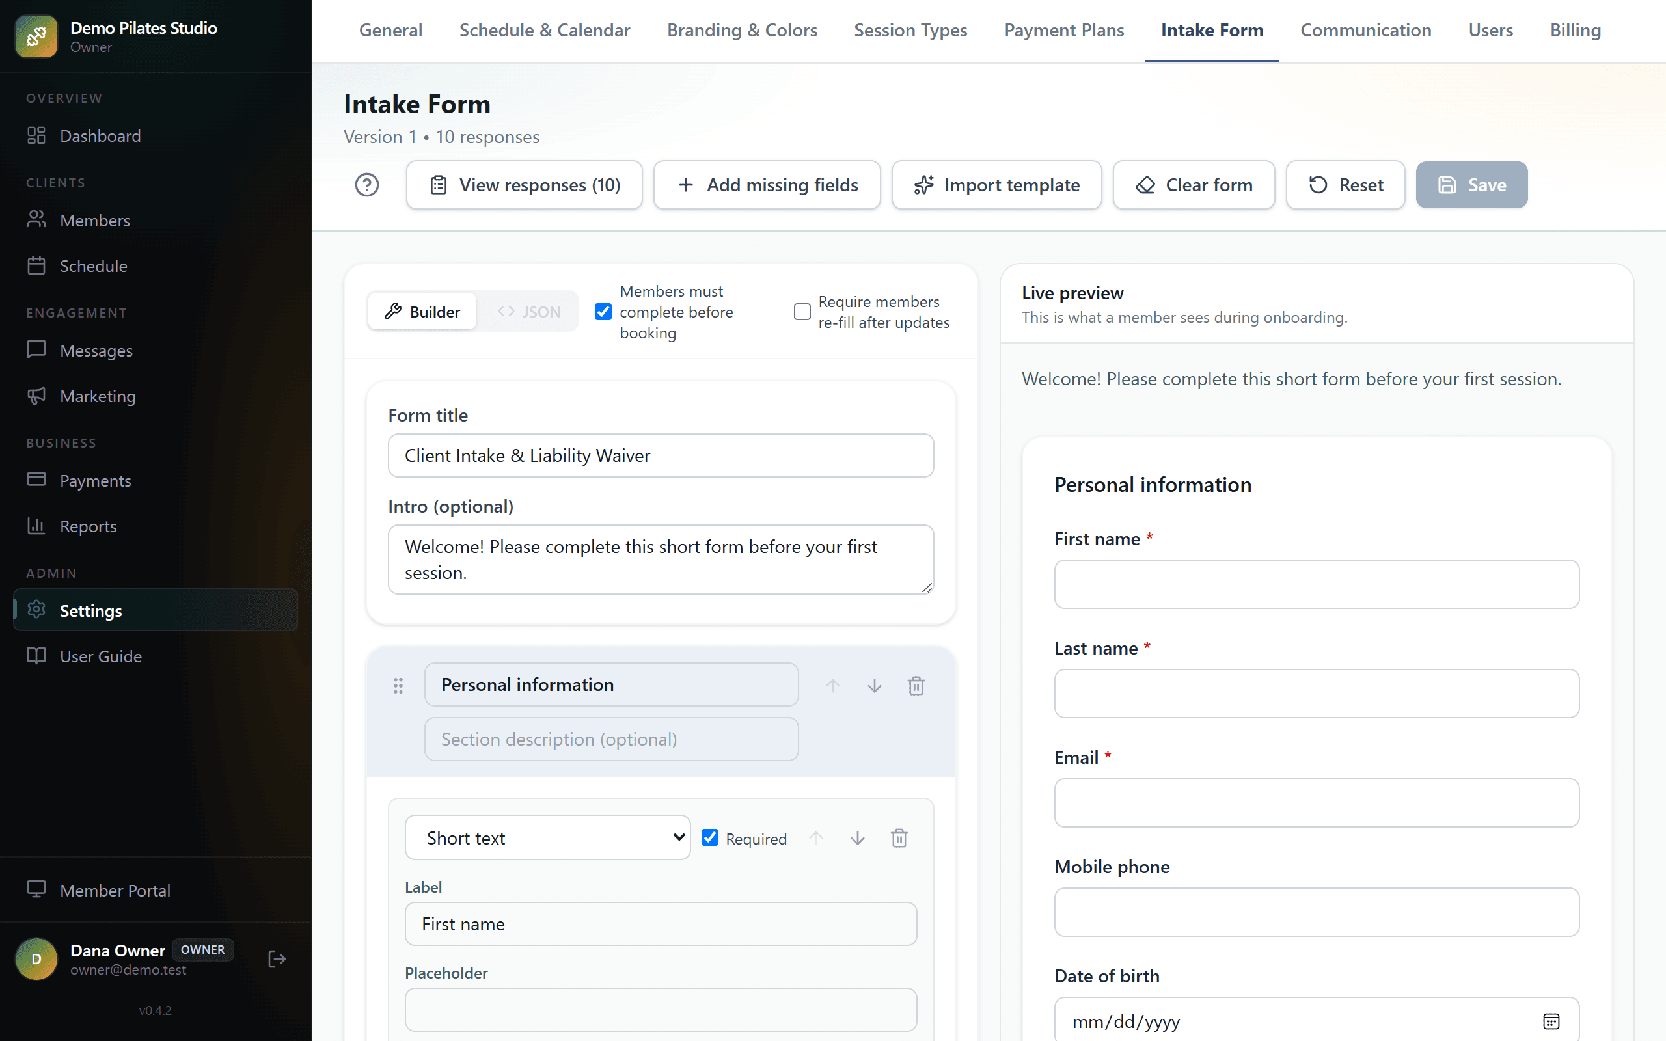The image size is (1666, 1041).
Task: Open the Billing tab
Action: (1575, 31)
